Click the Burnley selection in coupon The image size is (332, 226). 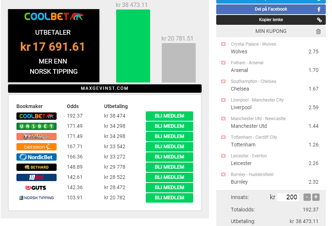coord(239,182)
